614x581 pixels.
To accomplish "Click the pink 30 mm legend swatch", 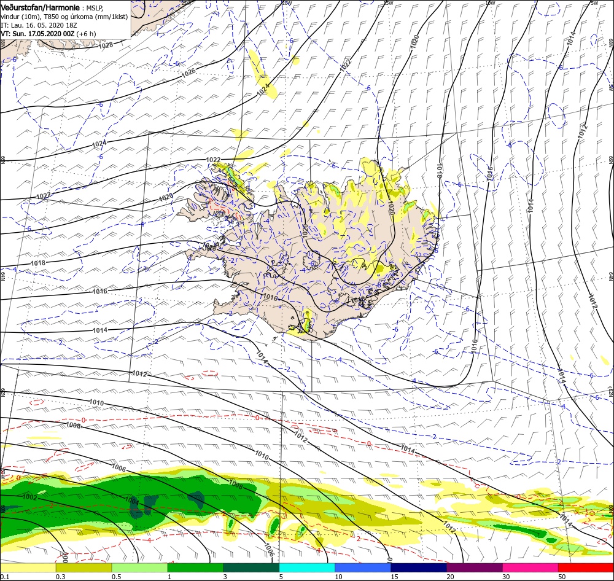I will pyautogui.click(x=530, y=567).
